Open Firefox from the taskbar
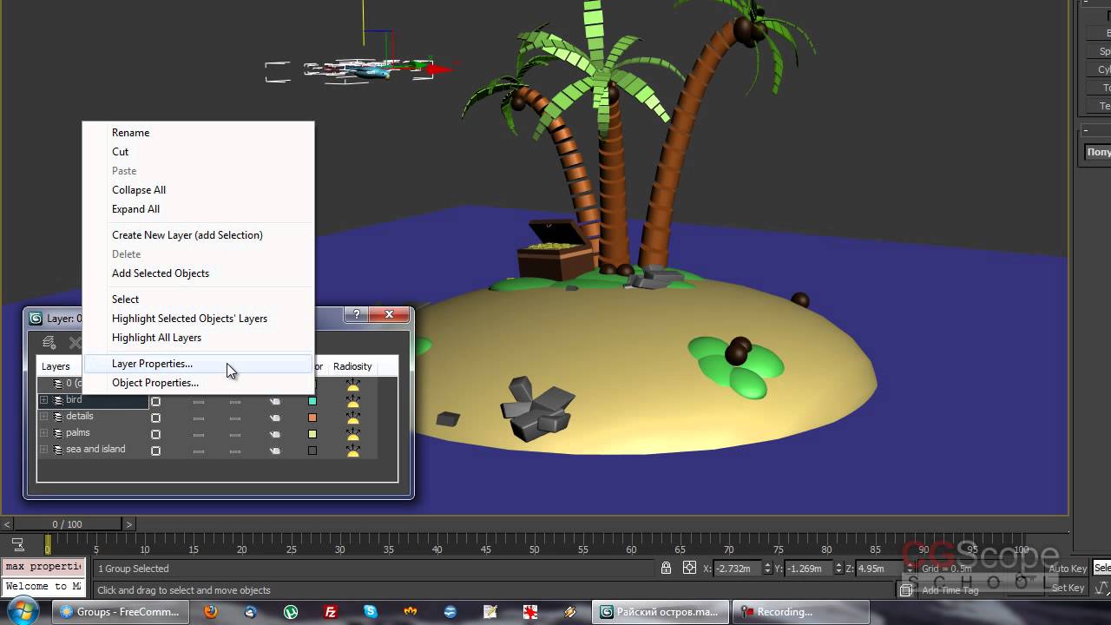 pos(211,612)
